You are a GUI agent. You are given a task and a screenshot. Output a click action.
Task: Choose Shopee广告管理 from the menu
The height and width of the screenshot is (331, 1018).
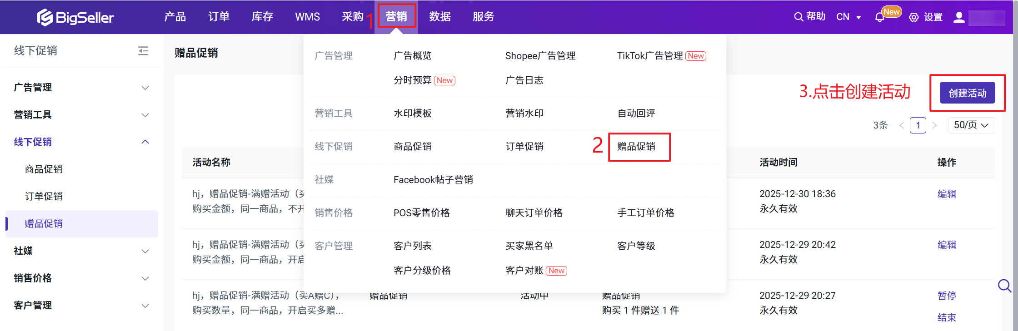(x=540, y=56)
